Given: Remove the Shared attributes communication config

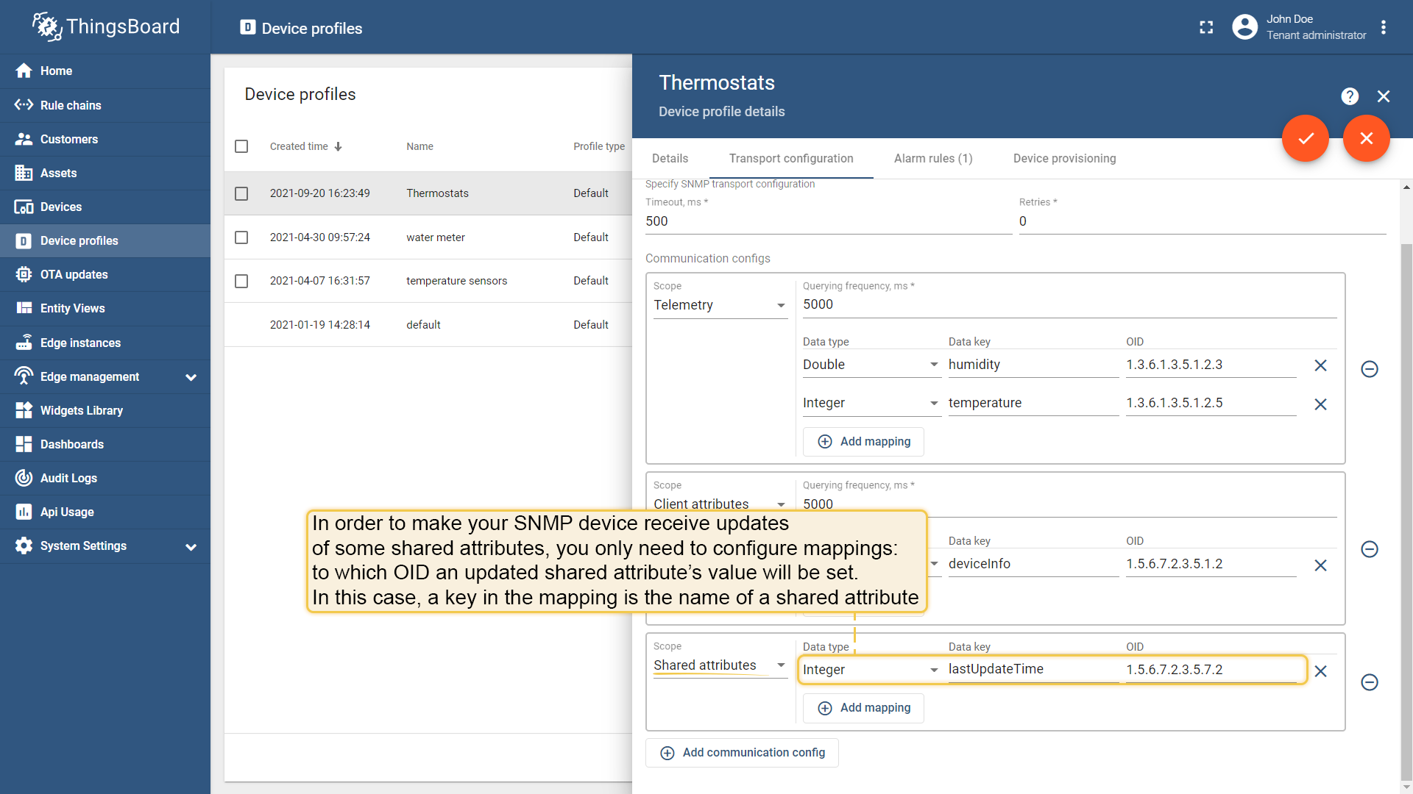Looking at the screenshot, I should (1369, 682).
